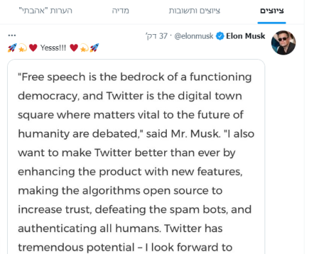Open the tweet via the 37 דק' timestamp
This screenshot has height=254, width=309.
coord(156,36)
